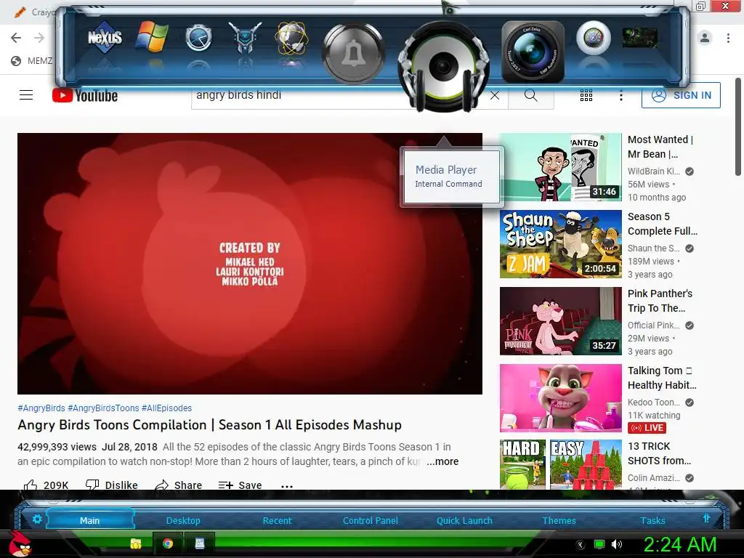Select the Main tab on the shelf
The image size is (744, 558).
[x=89, y=520]
